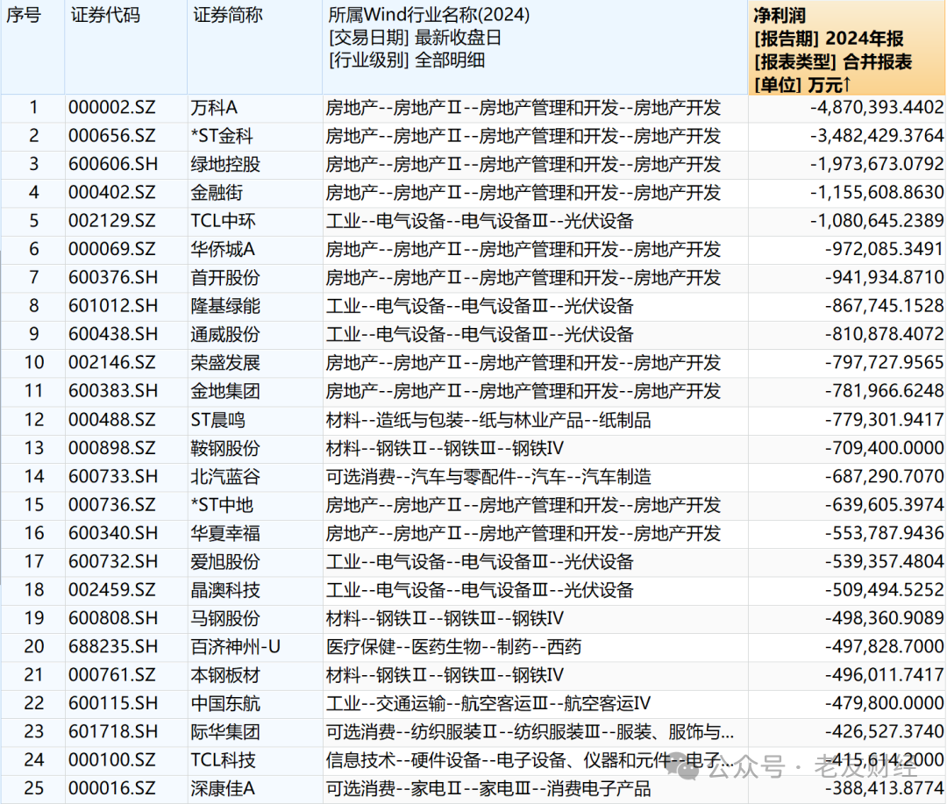The image size is (947, 804).
Task: Select the 华夏幸福 name cell
Action: point(255,534)
